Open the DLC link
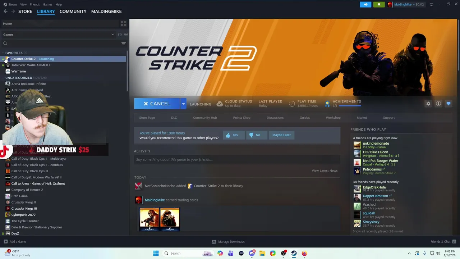This screenshot has width=460, height=259. tap(174, 118)
